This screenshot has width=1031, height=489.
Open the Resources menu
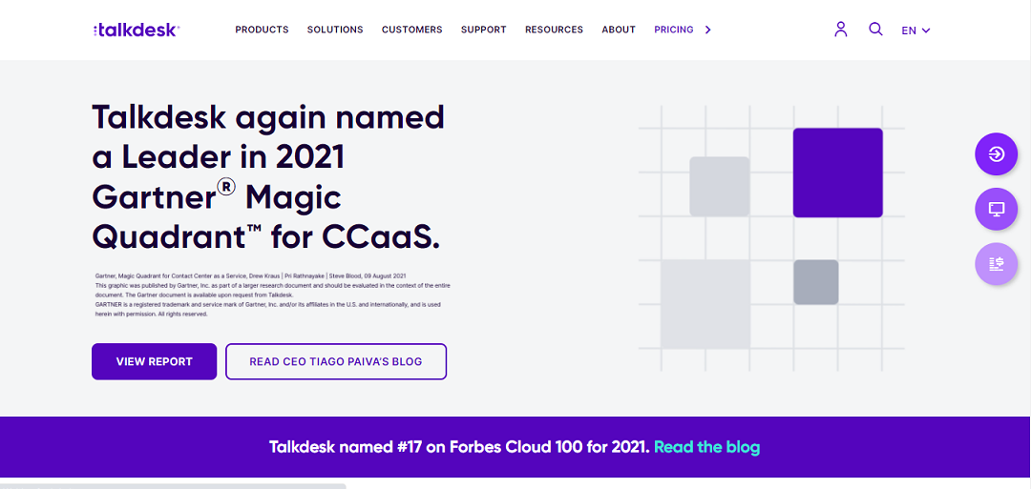[554, 30]
